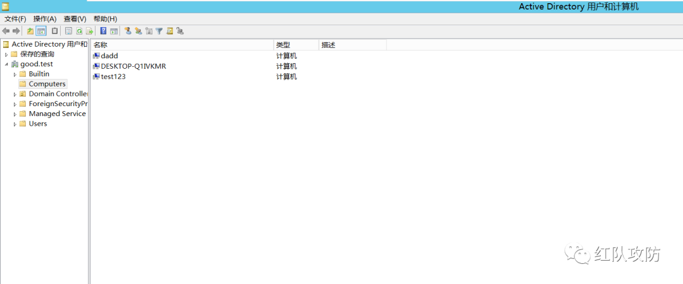The height and width of the screenshot is (284, 683).
Task: Select the test123 computer name
Action: click(113, 76)
